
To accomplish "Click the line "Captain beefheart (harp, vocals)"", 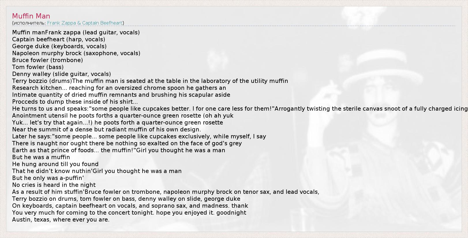I will (59, 39).
